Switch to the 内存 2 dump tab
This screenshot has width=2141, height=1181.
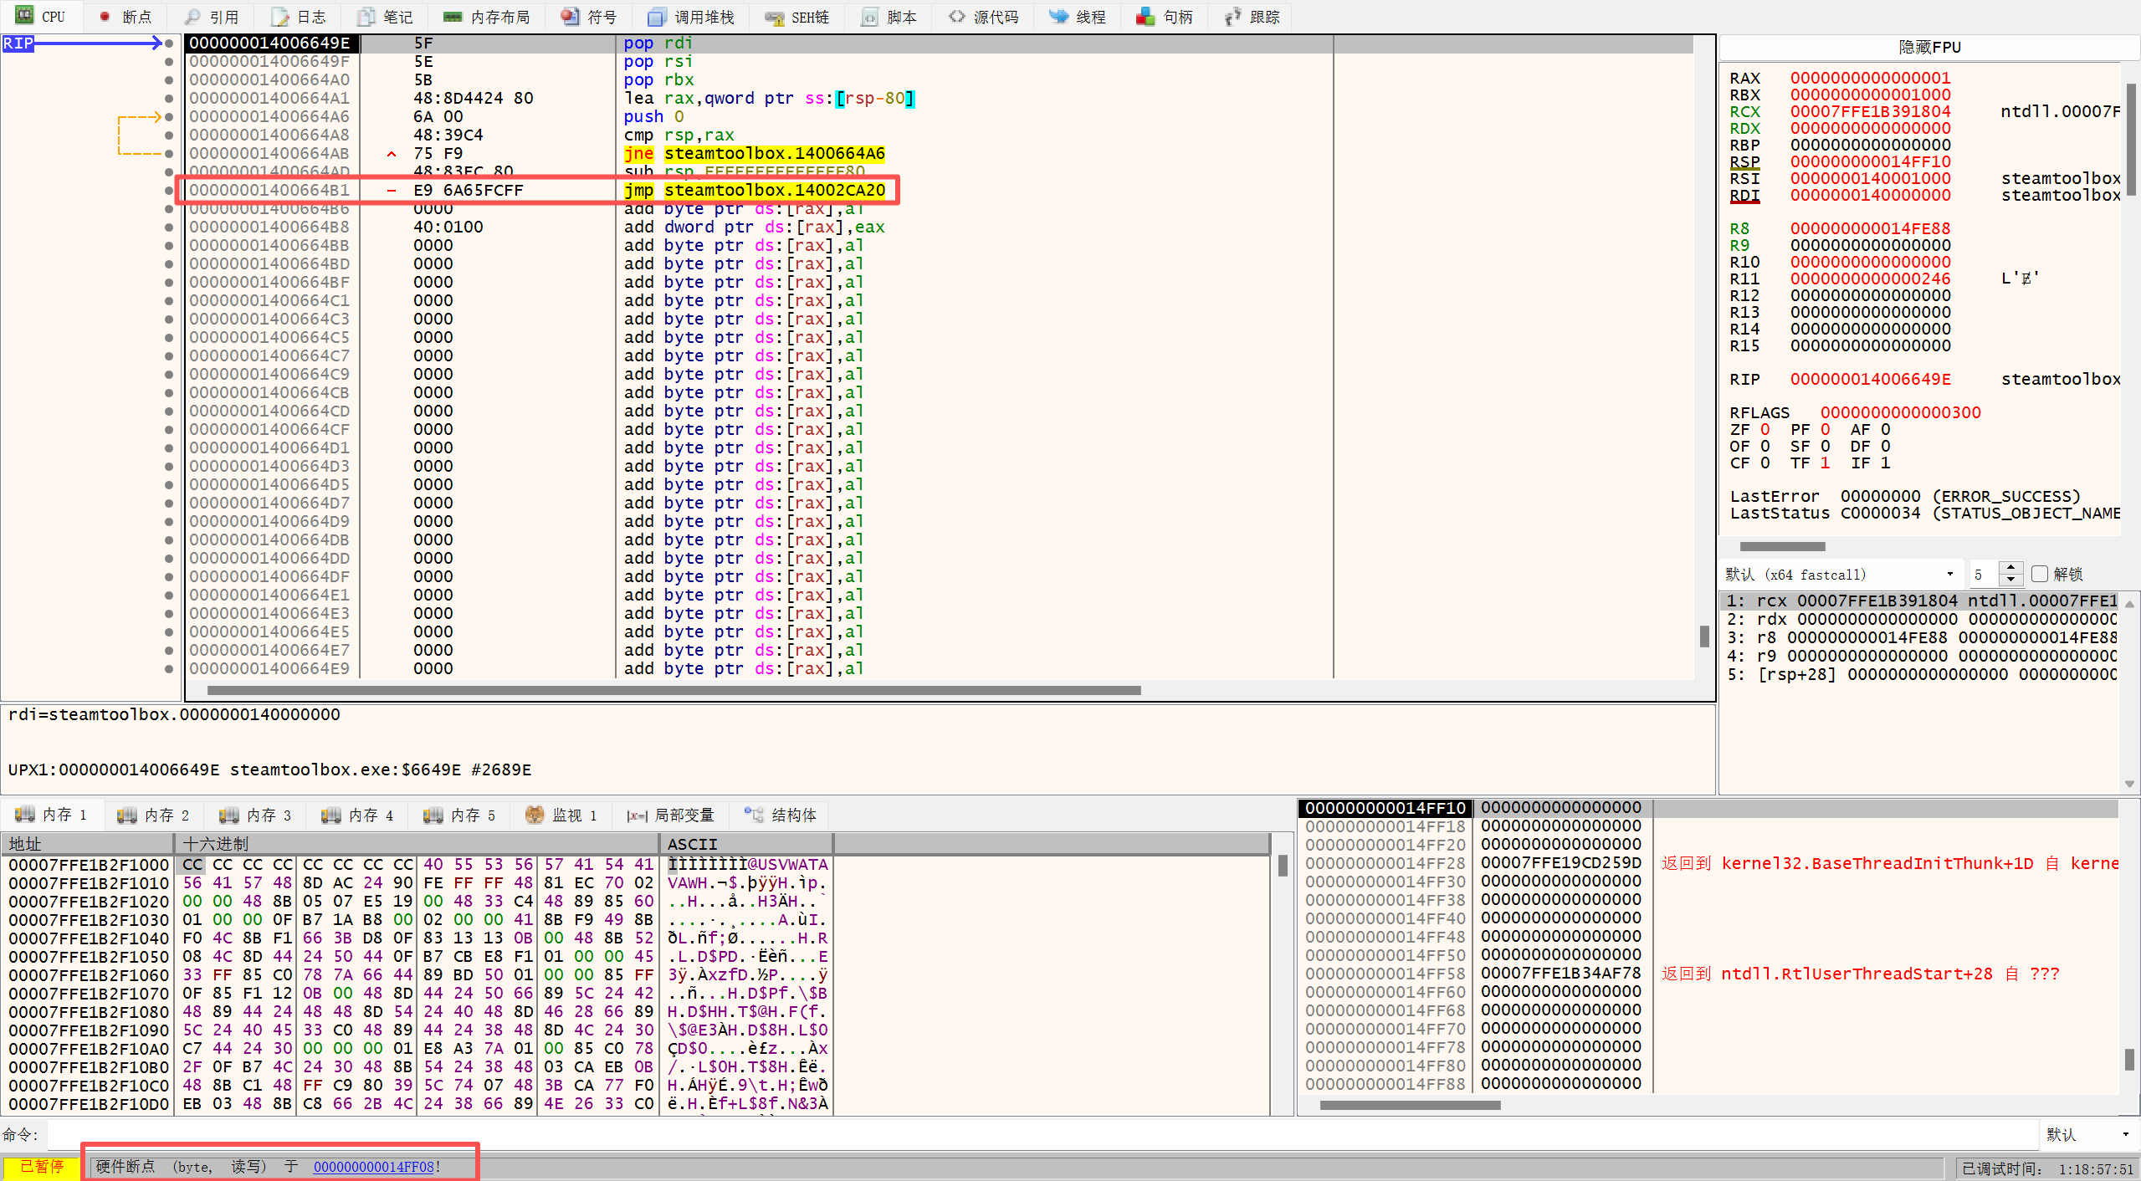coord(154,815)
